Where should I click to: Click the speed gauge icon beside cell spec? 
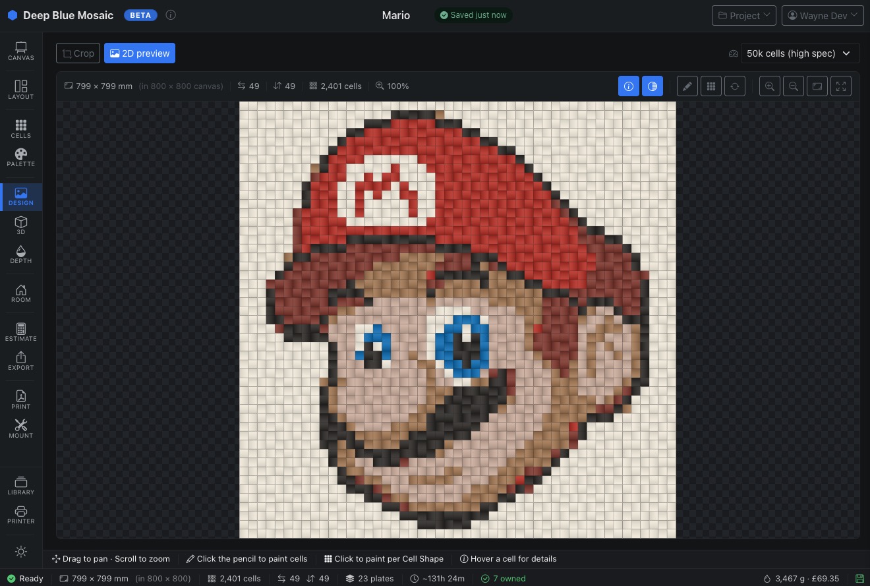click(734, 53)
